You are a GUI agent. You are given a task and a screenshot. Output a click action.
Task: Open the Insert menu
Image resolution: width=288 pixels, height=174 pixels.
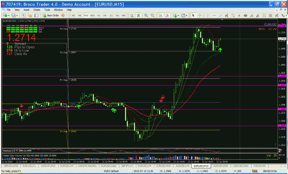click(x=27, y=10)
